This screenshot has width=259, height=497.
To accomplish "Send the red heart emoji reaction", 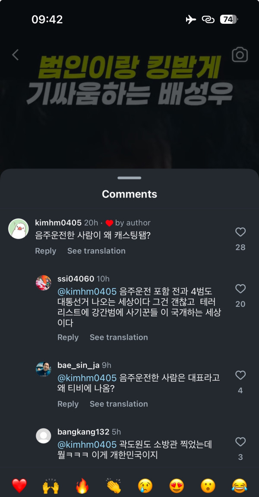I will 19,486.
